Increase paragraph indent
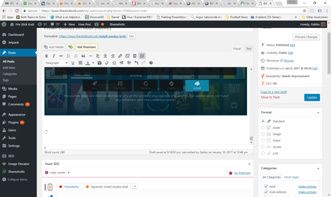The width and height of the screenshot is (331, 197). [129, 63]
